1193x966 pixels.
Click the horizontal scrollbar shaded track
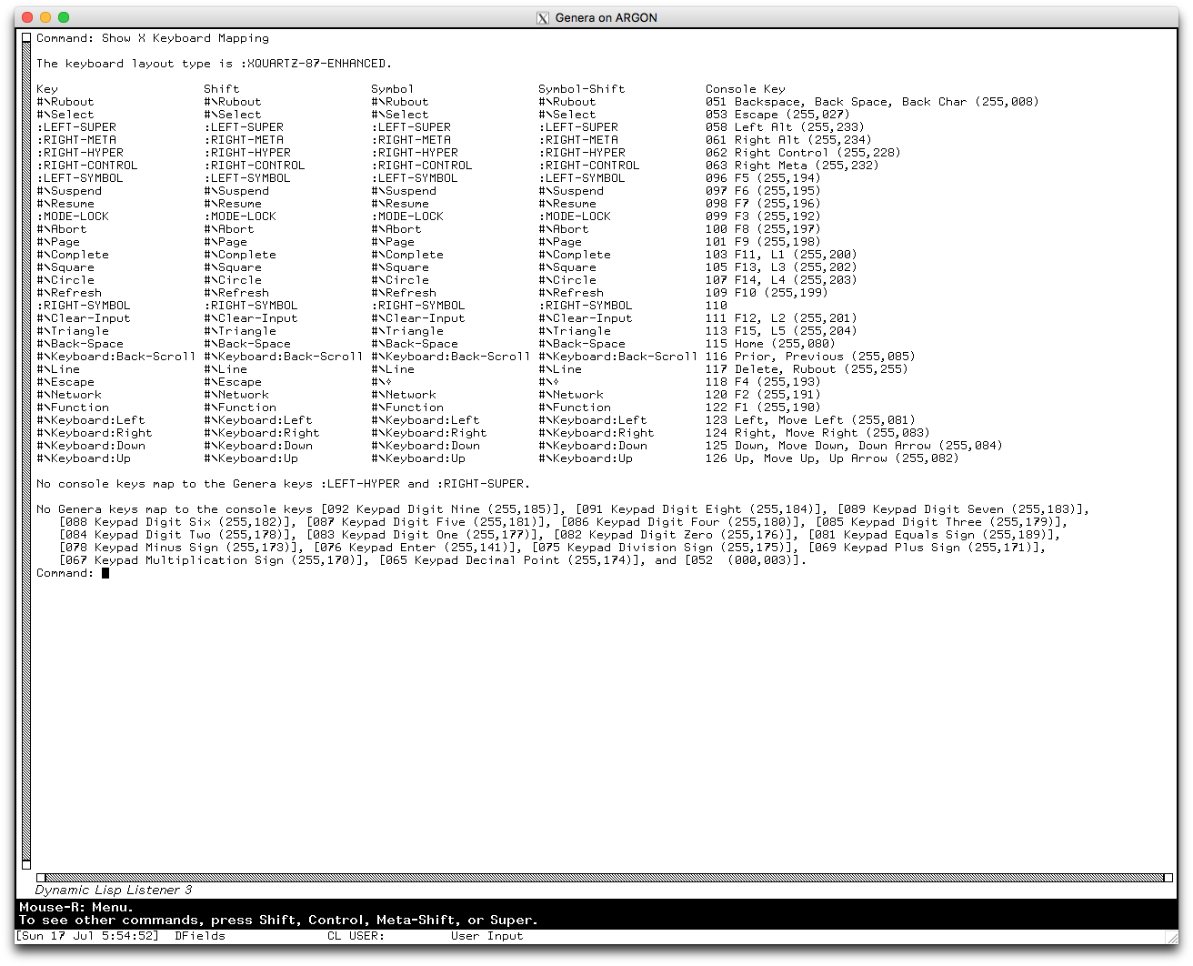[600, 878]
